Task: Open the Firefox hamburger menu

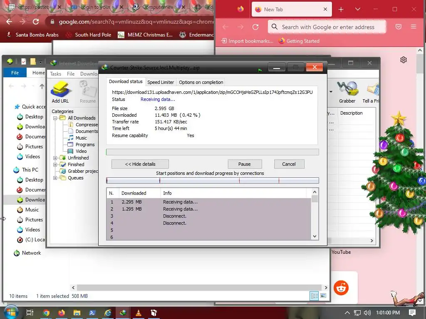Action: coord(414,27)
